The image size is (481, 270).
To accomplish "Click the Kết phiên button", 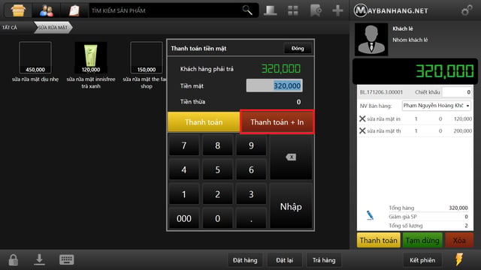I will point(422,260).
